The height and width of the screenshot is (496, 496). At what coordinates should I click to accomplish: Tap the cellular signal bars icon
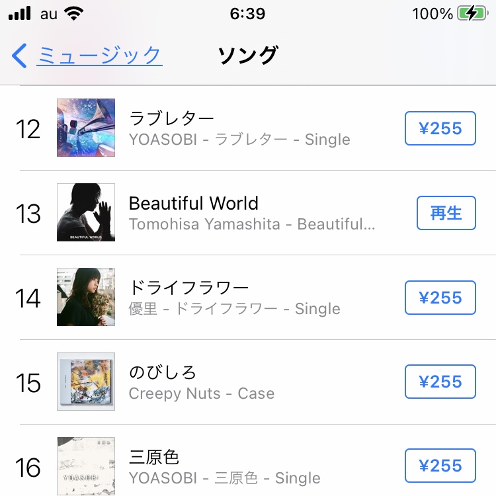click(20, 13)
